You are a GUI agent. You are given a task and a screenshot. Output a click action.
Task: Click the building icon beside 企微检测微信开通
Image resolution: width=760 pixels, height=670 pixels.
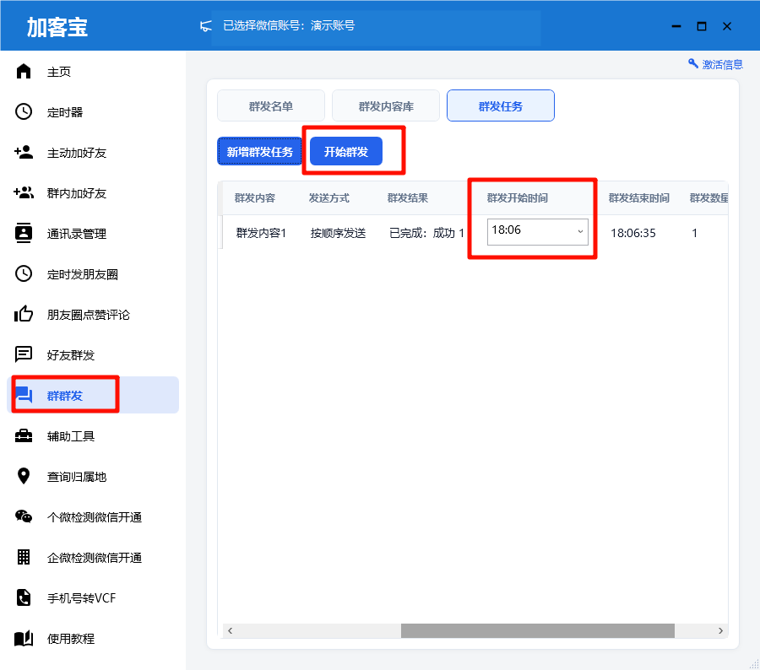24,557
